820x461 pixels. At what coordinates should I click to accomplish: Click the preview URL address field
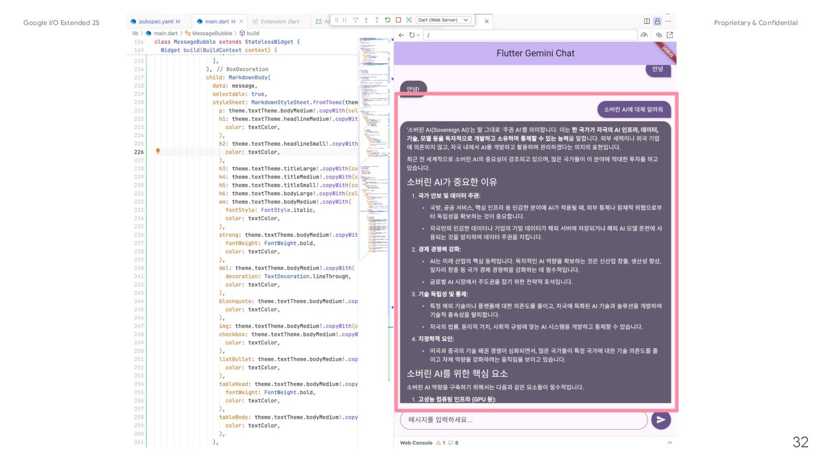tap(530, 35)
